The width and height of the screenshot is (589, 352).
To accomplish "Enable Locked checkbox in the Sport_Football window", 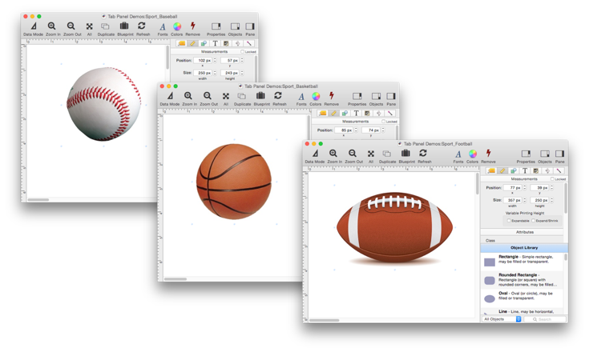I will (552, 179).
